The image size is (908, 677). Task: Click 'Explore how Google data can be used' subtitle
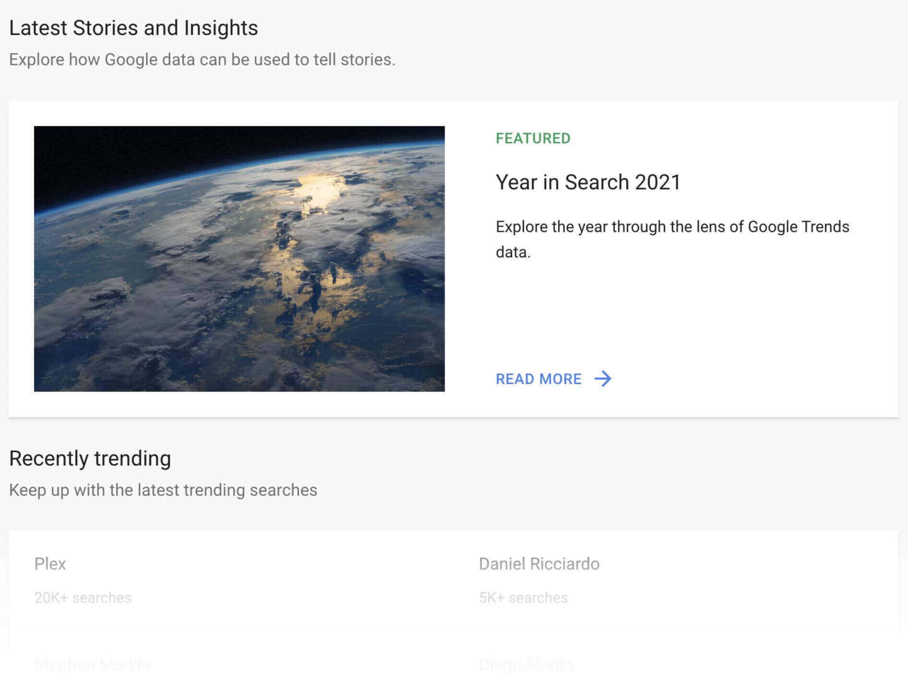coord(202,59)
